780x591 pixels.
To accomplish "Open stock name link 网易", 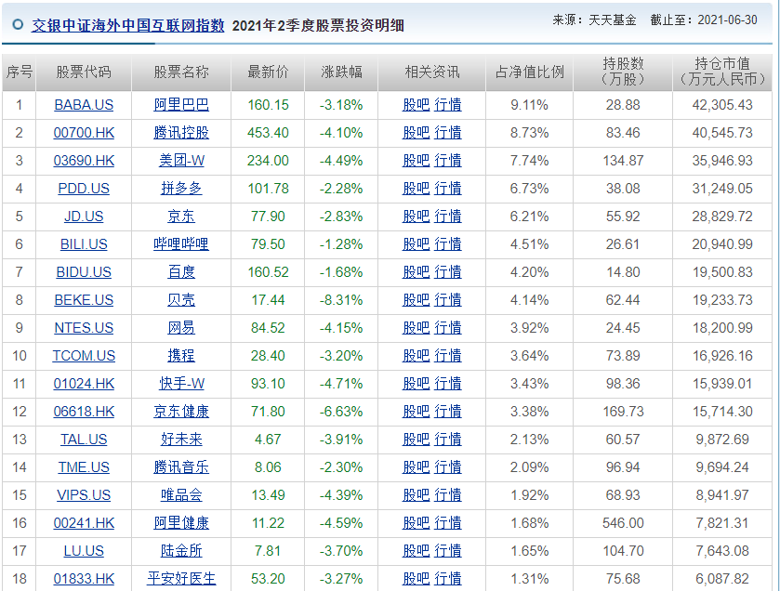I will [181, 328].
